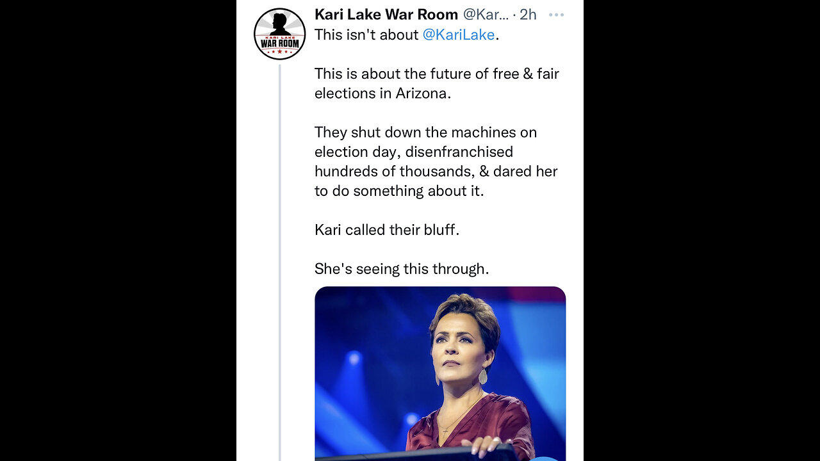
Task: Click the "2h" tweet timestamp
Action: (x=528, y=15)
